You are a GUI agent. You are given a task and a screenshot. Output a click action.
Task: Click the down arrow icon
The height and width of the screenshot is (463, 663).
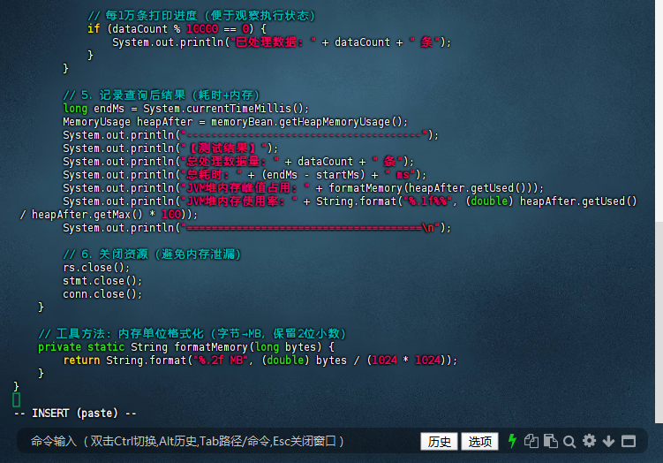tap(608, 441)
